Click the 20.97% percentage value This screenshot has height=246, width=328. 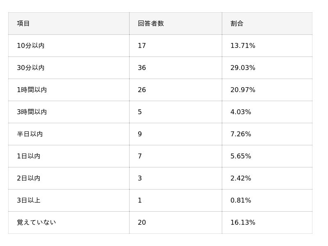coord(243,90)
